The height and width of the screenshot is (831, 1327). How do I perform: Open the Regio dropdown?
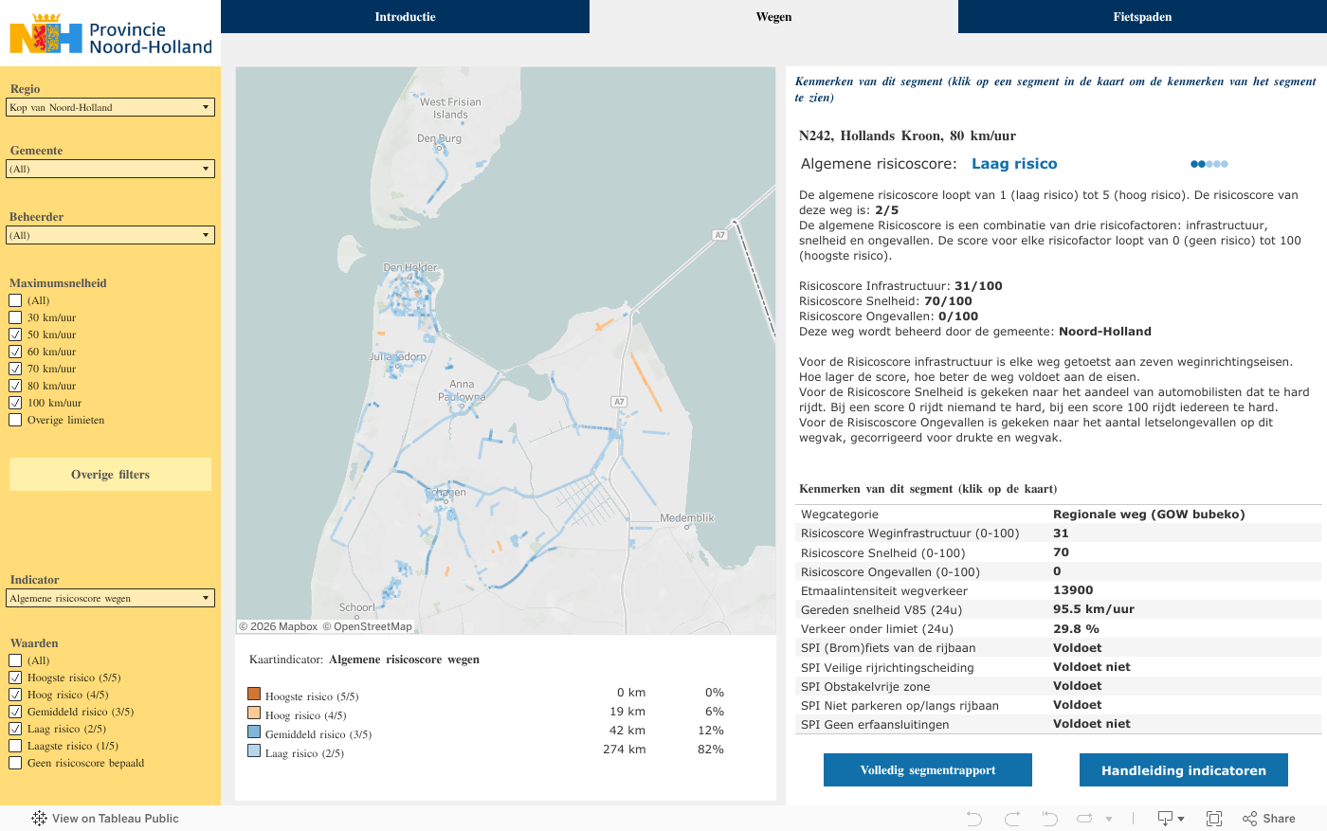[x=110, y=108]
